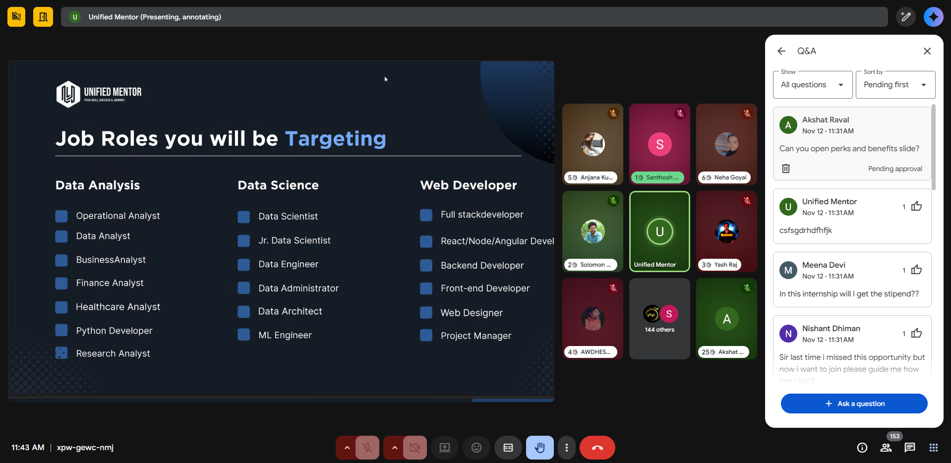Toggle the camera on or off

pyautogui.click(x=415, y=448)
